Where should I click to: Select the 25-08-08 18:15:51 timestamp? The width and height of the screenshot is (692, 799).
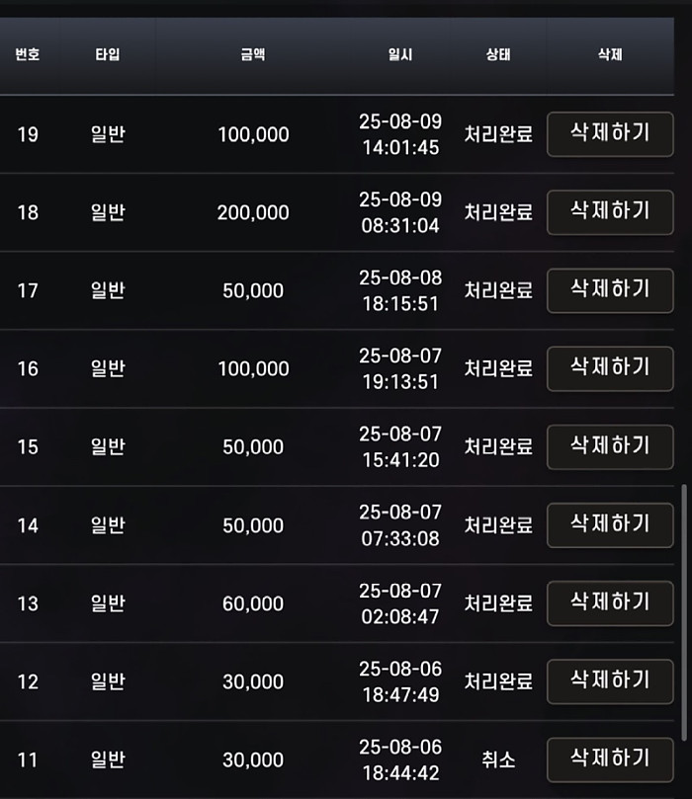(400, 290)
